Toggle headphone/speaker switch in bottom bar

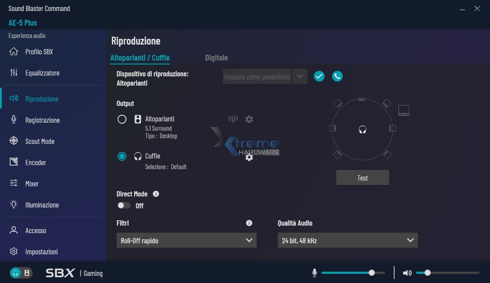[21, 273]
